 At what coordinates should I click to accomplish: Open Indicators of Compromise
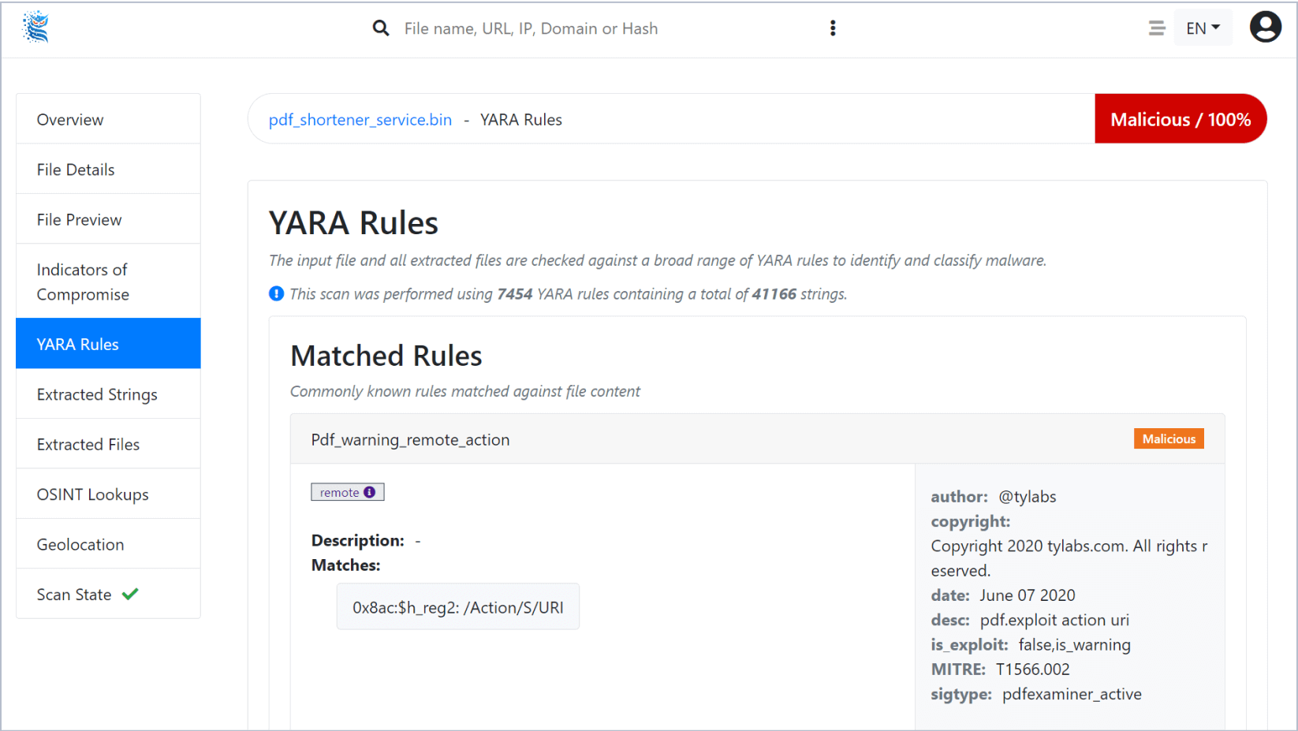pyautogui.click(x=108, y=282)
